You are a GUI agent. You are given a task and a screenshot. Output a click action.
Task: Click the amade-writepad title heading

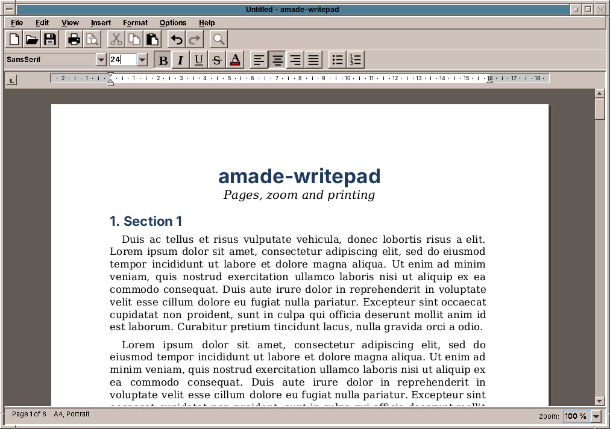(x=299, y=176)
